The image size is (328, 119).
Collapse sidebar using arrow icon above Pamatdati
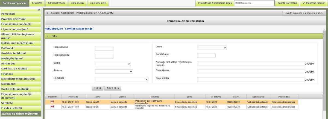39,10
